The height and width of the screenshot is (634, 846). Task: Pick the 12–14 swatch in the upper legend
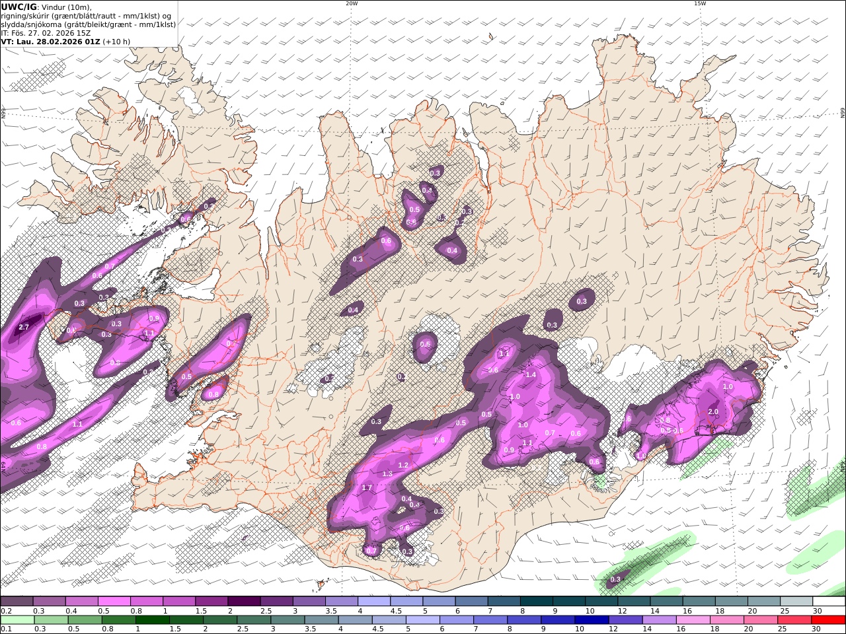634,602
